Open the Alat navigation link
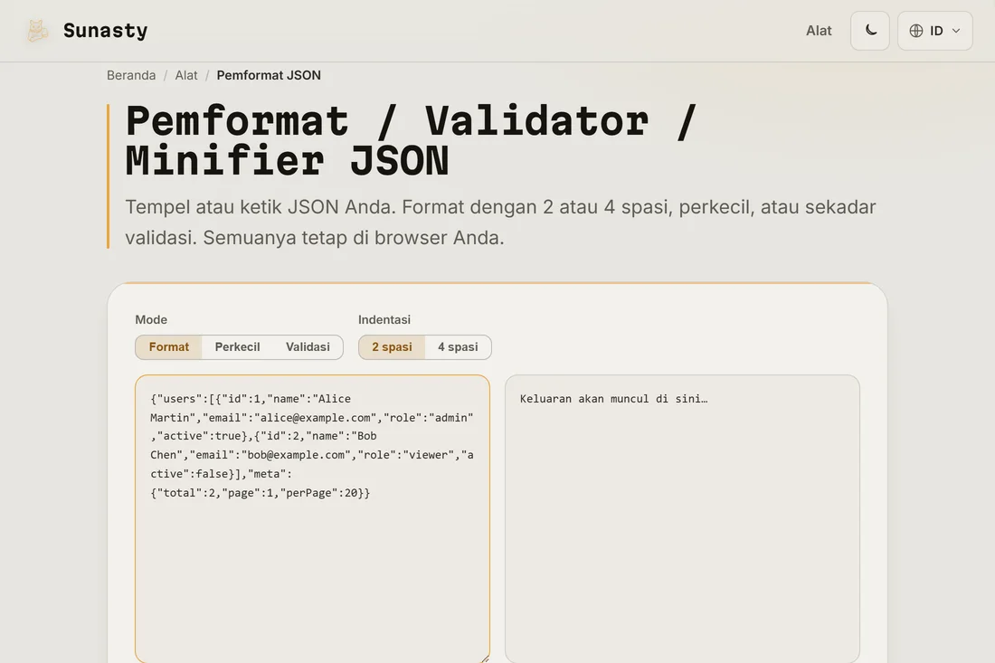 click(819, 31)
